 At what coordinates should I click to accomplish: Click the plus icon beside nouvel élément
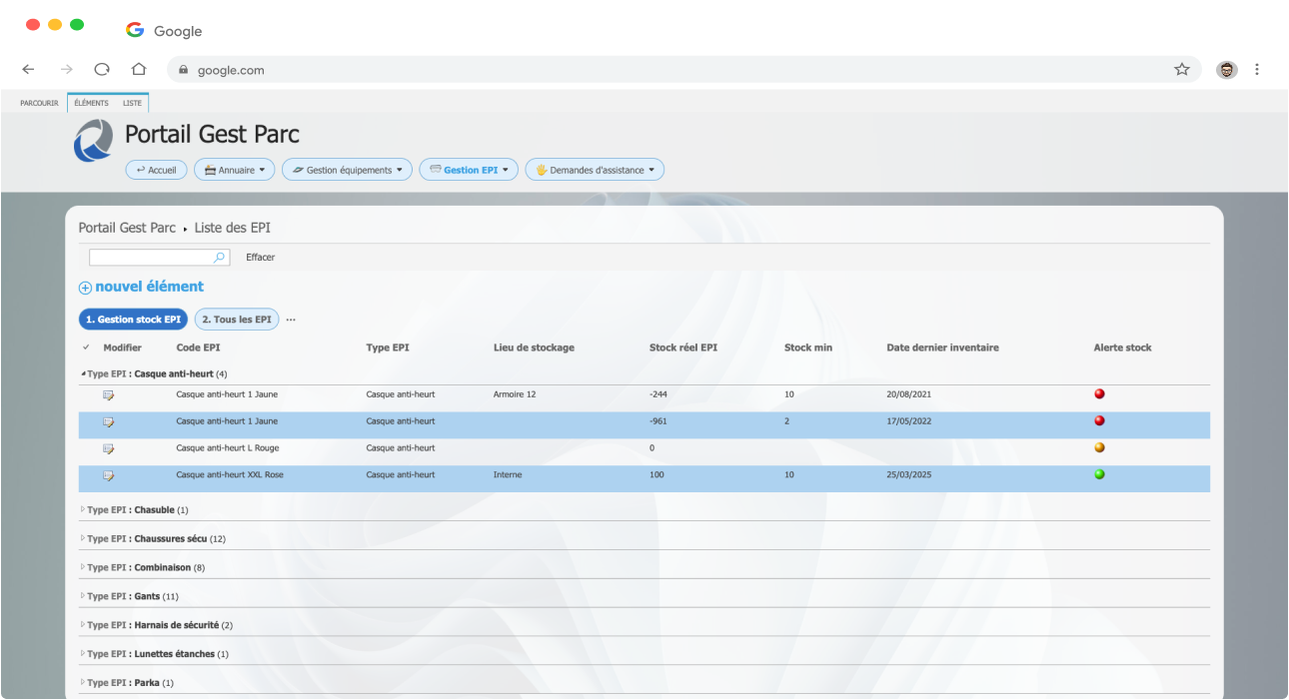(x=85, y=288)
